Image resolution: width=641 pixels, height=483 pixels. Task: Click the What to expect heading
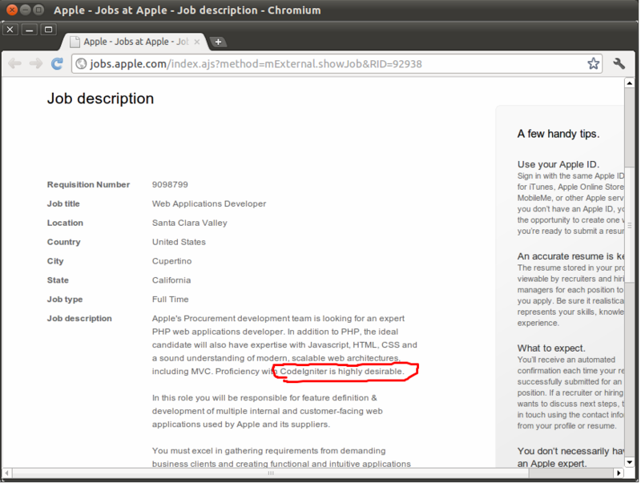click(551, 348)
